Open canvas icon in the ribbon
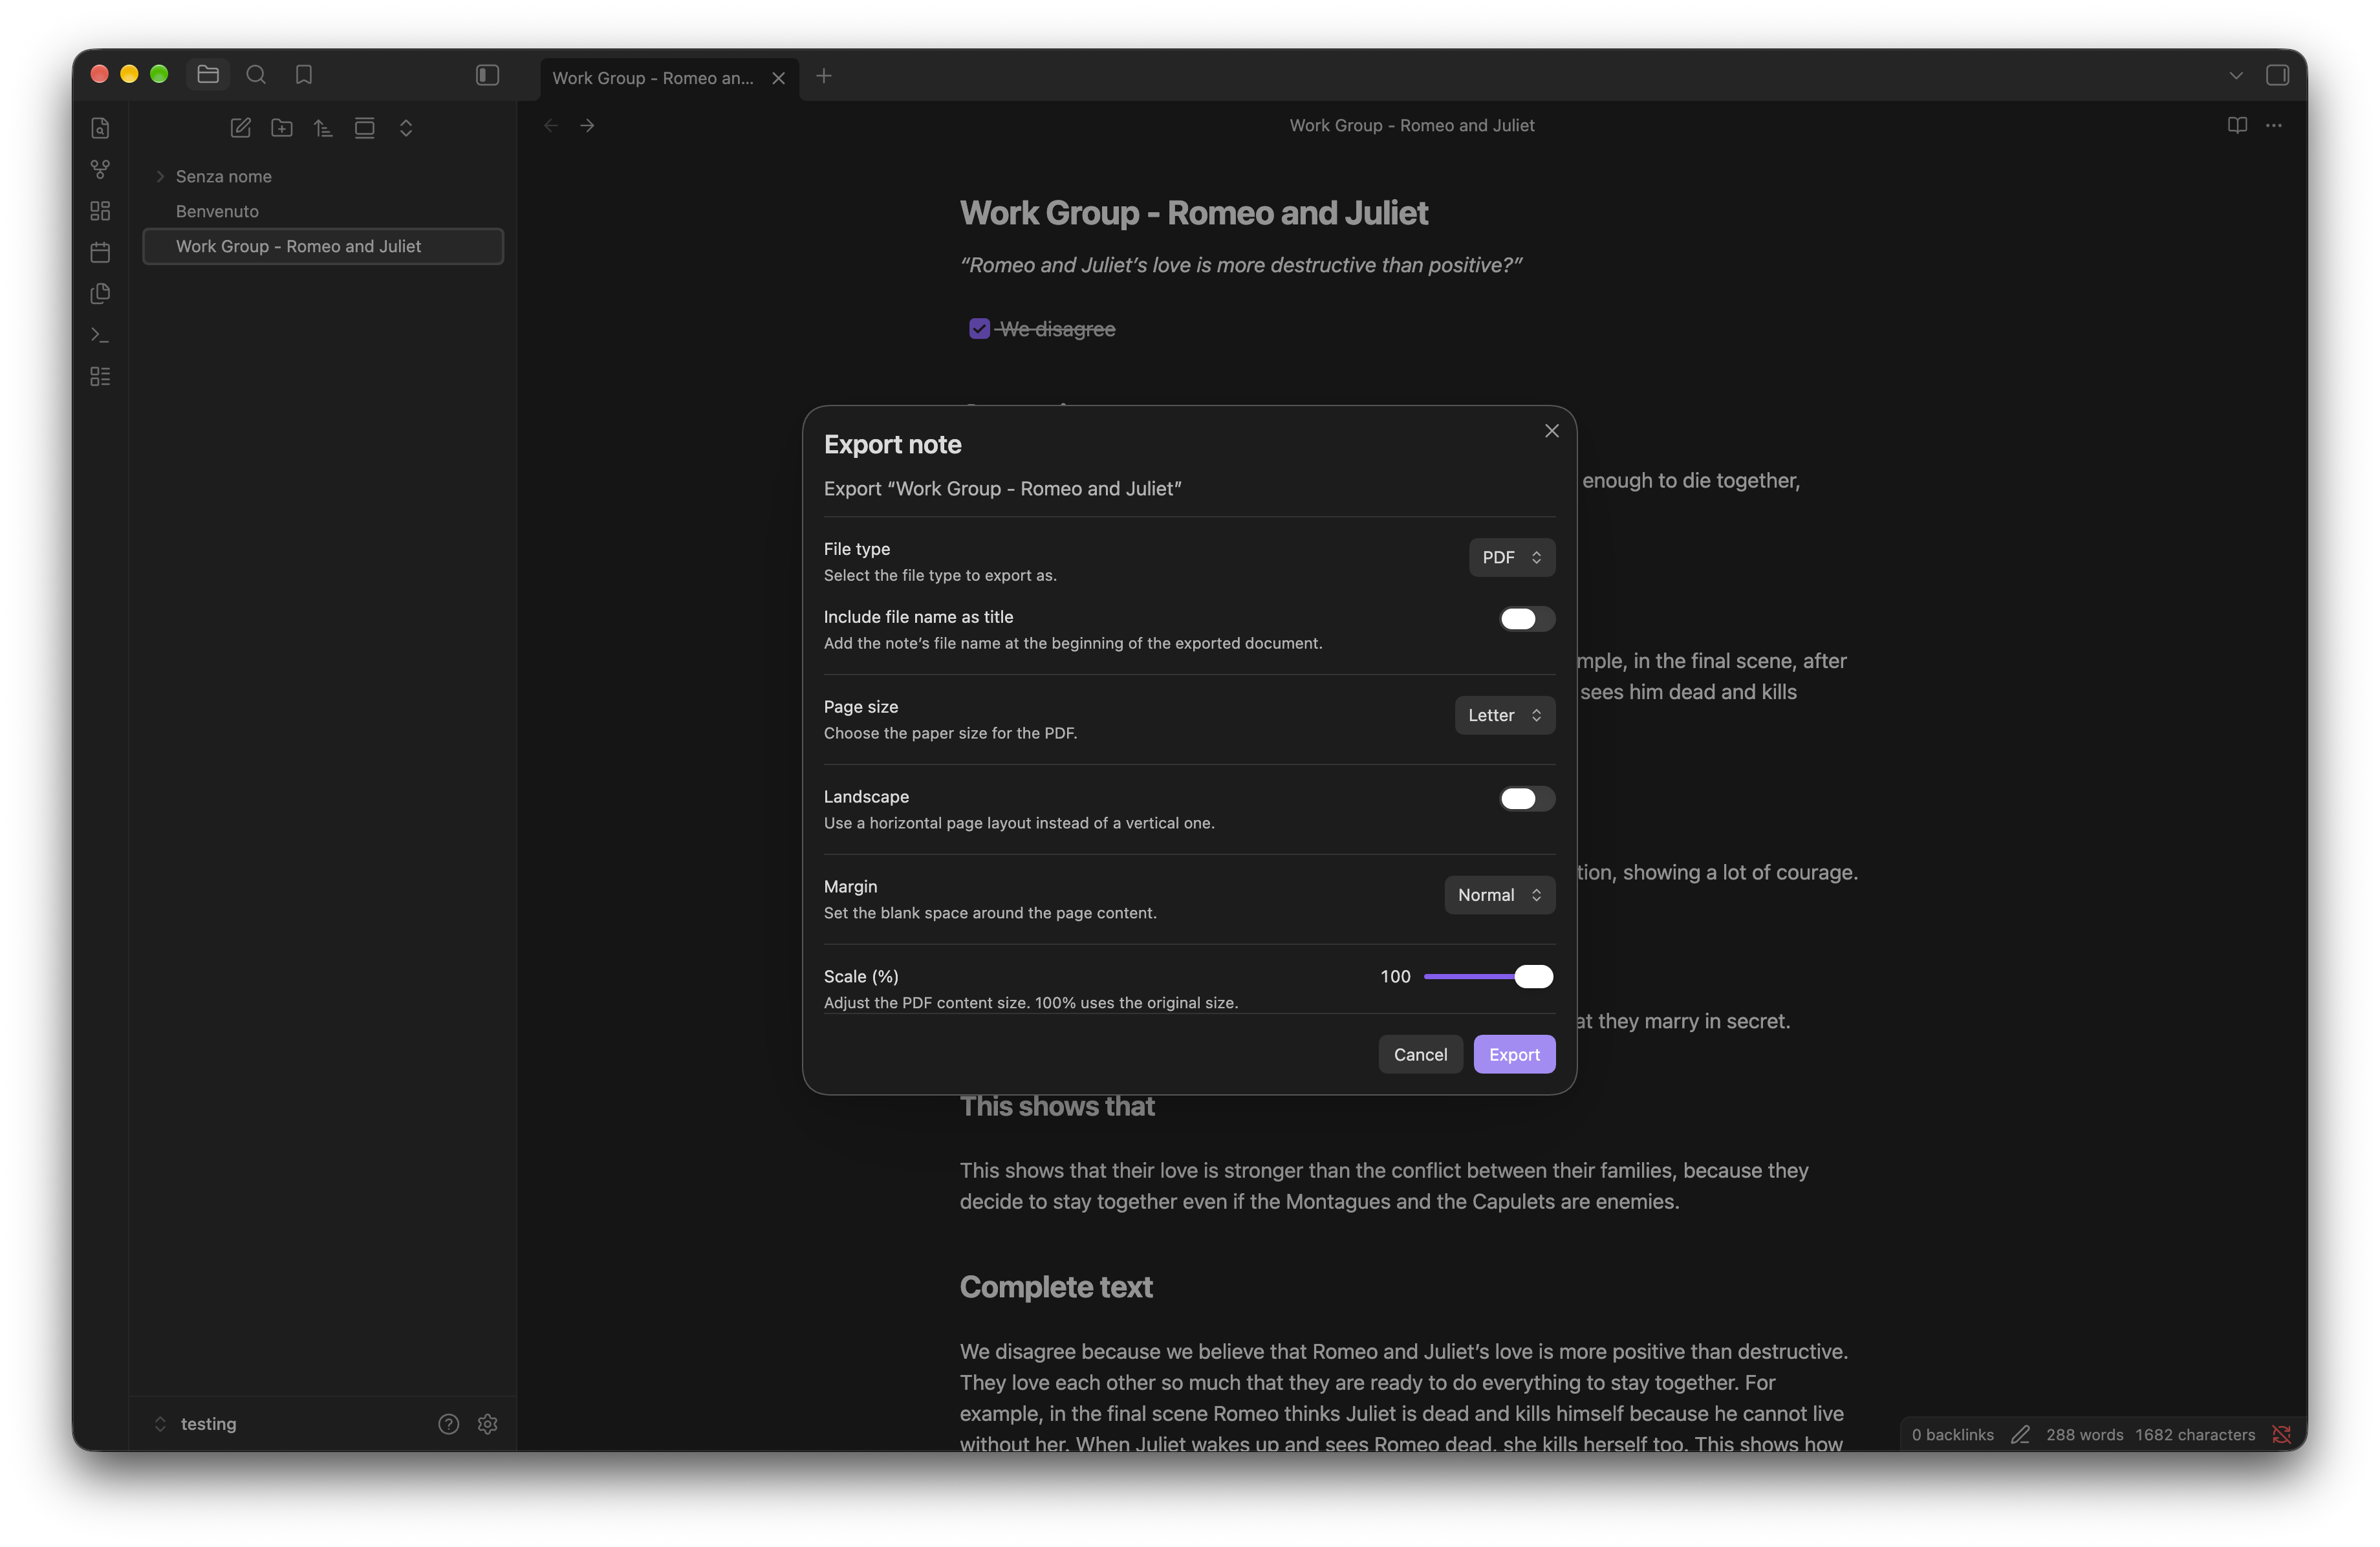 pos(100,211)
